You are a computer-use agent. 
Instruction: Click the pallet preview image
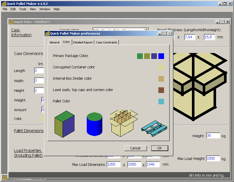[x=154, y=128]
